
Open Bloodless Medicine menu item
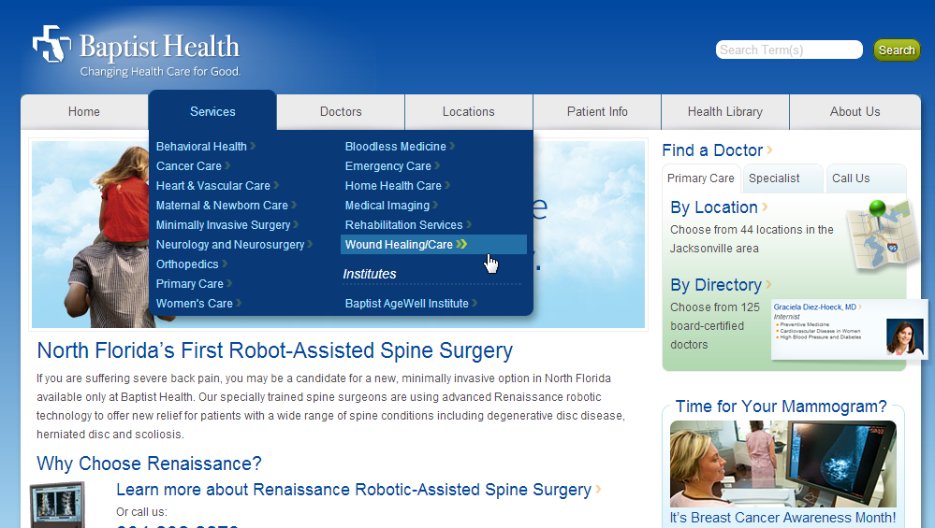[395, 147]
